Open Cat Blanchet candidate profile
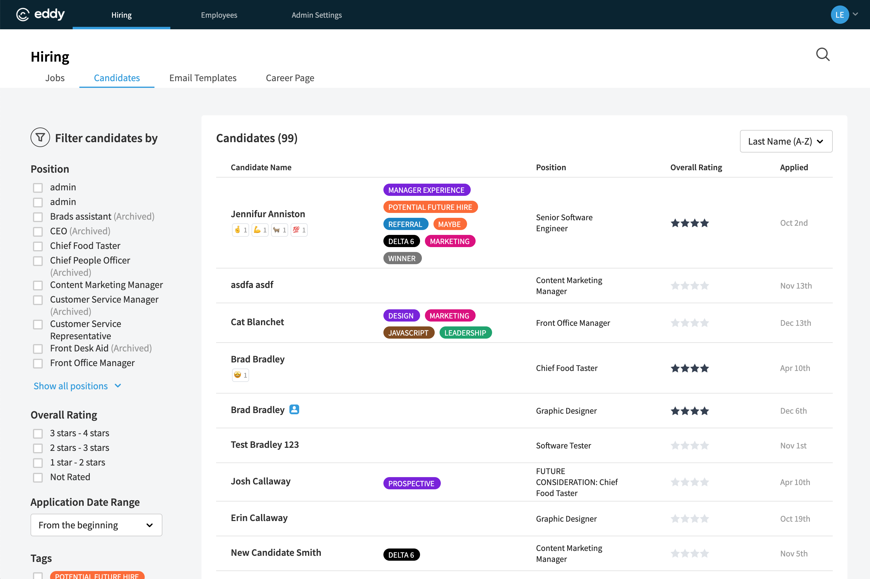The height and width of the screenshot is (579, 870). (257, 322)
